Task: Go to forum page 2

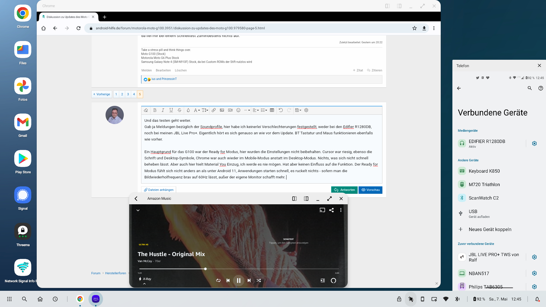Action: (122, 94)
